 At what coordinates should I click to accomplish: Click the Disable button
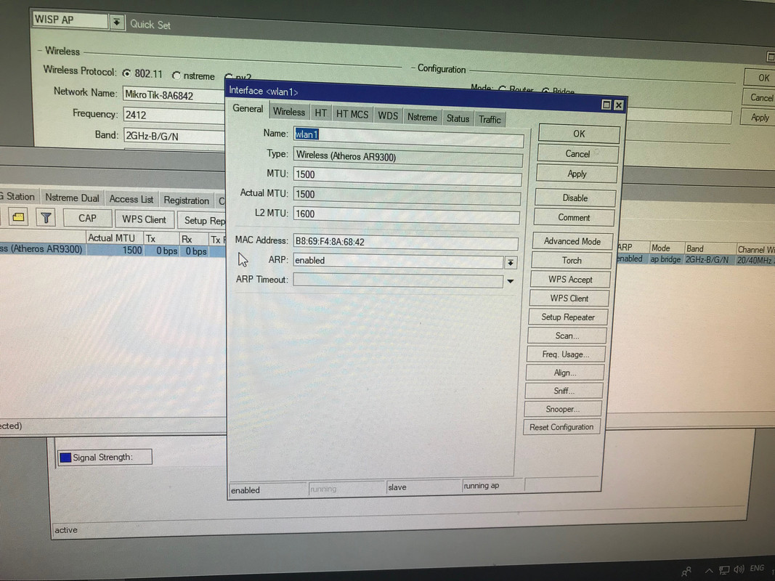click(x=575, y=198)
